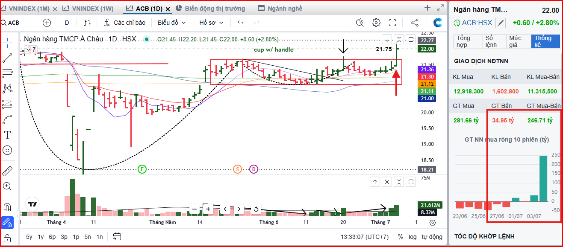
Task: Collapse the indicator legend showing 7
Action: [31, 49]
